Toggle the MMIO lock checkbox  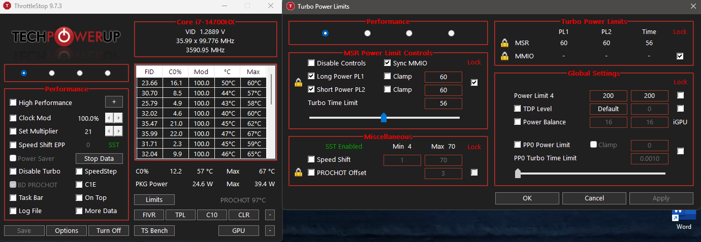point(680,56)
